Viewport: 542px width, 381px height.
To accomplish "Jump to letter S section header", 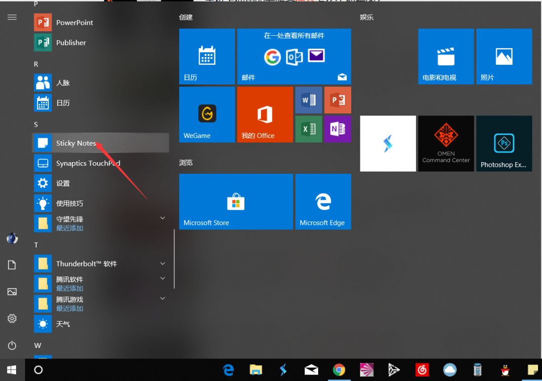I will (x=36, y=124).
